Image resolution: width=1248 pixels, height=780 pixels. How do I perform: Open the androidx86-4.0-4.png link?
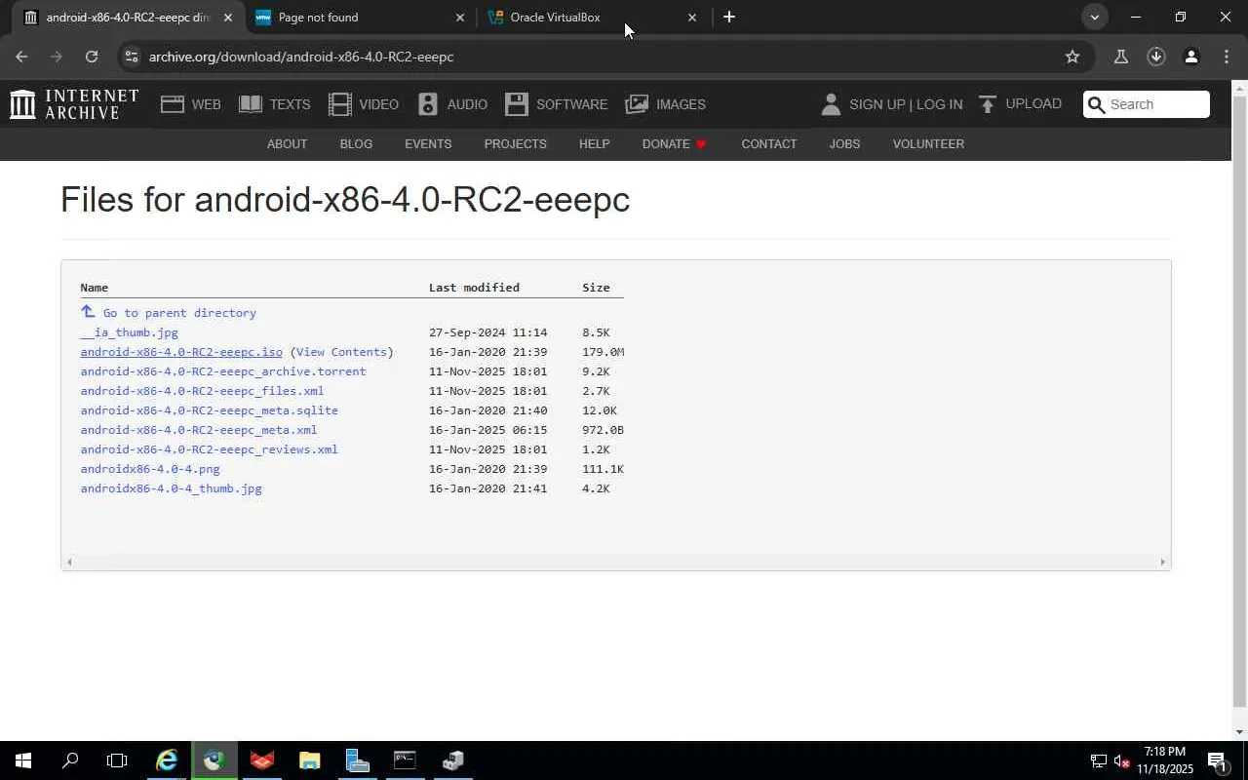tap(150, 469)
